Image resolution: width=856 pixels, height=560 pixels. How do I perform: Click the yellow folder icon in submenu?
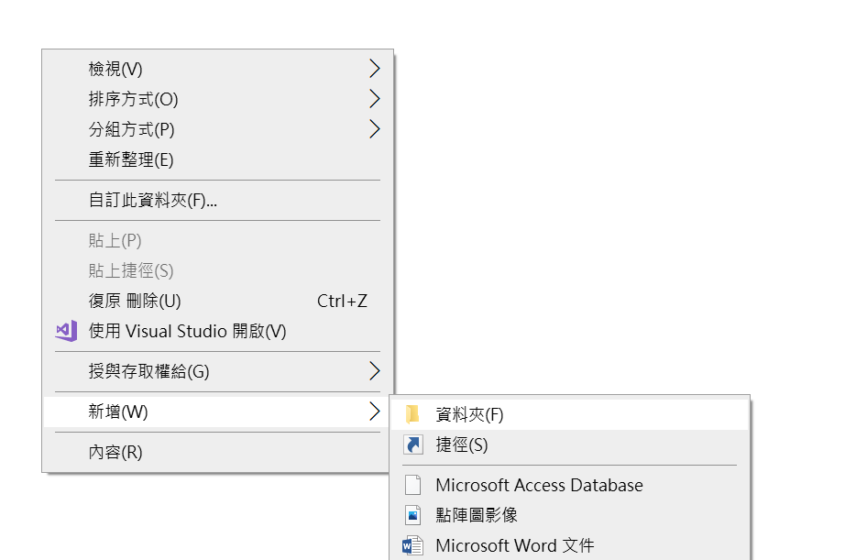coord(412,414)
